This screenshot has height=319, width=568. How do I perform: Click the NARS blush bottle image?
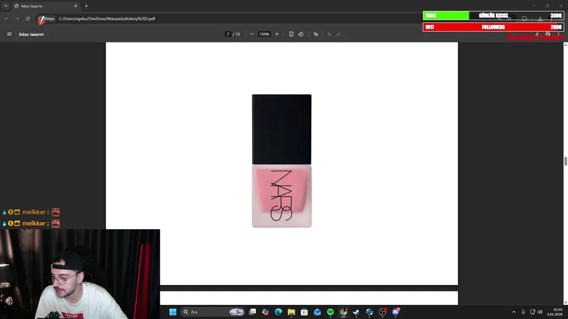pos(282,161)
